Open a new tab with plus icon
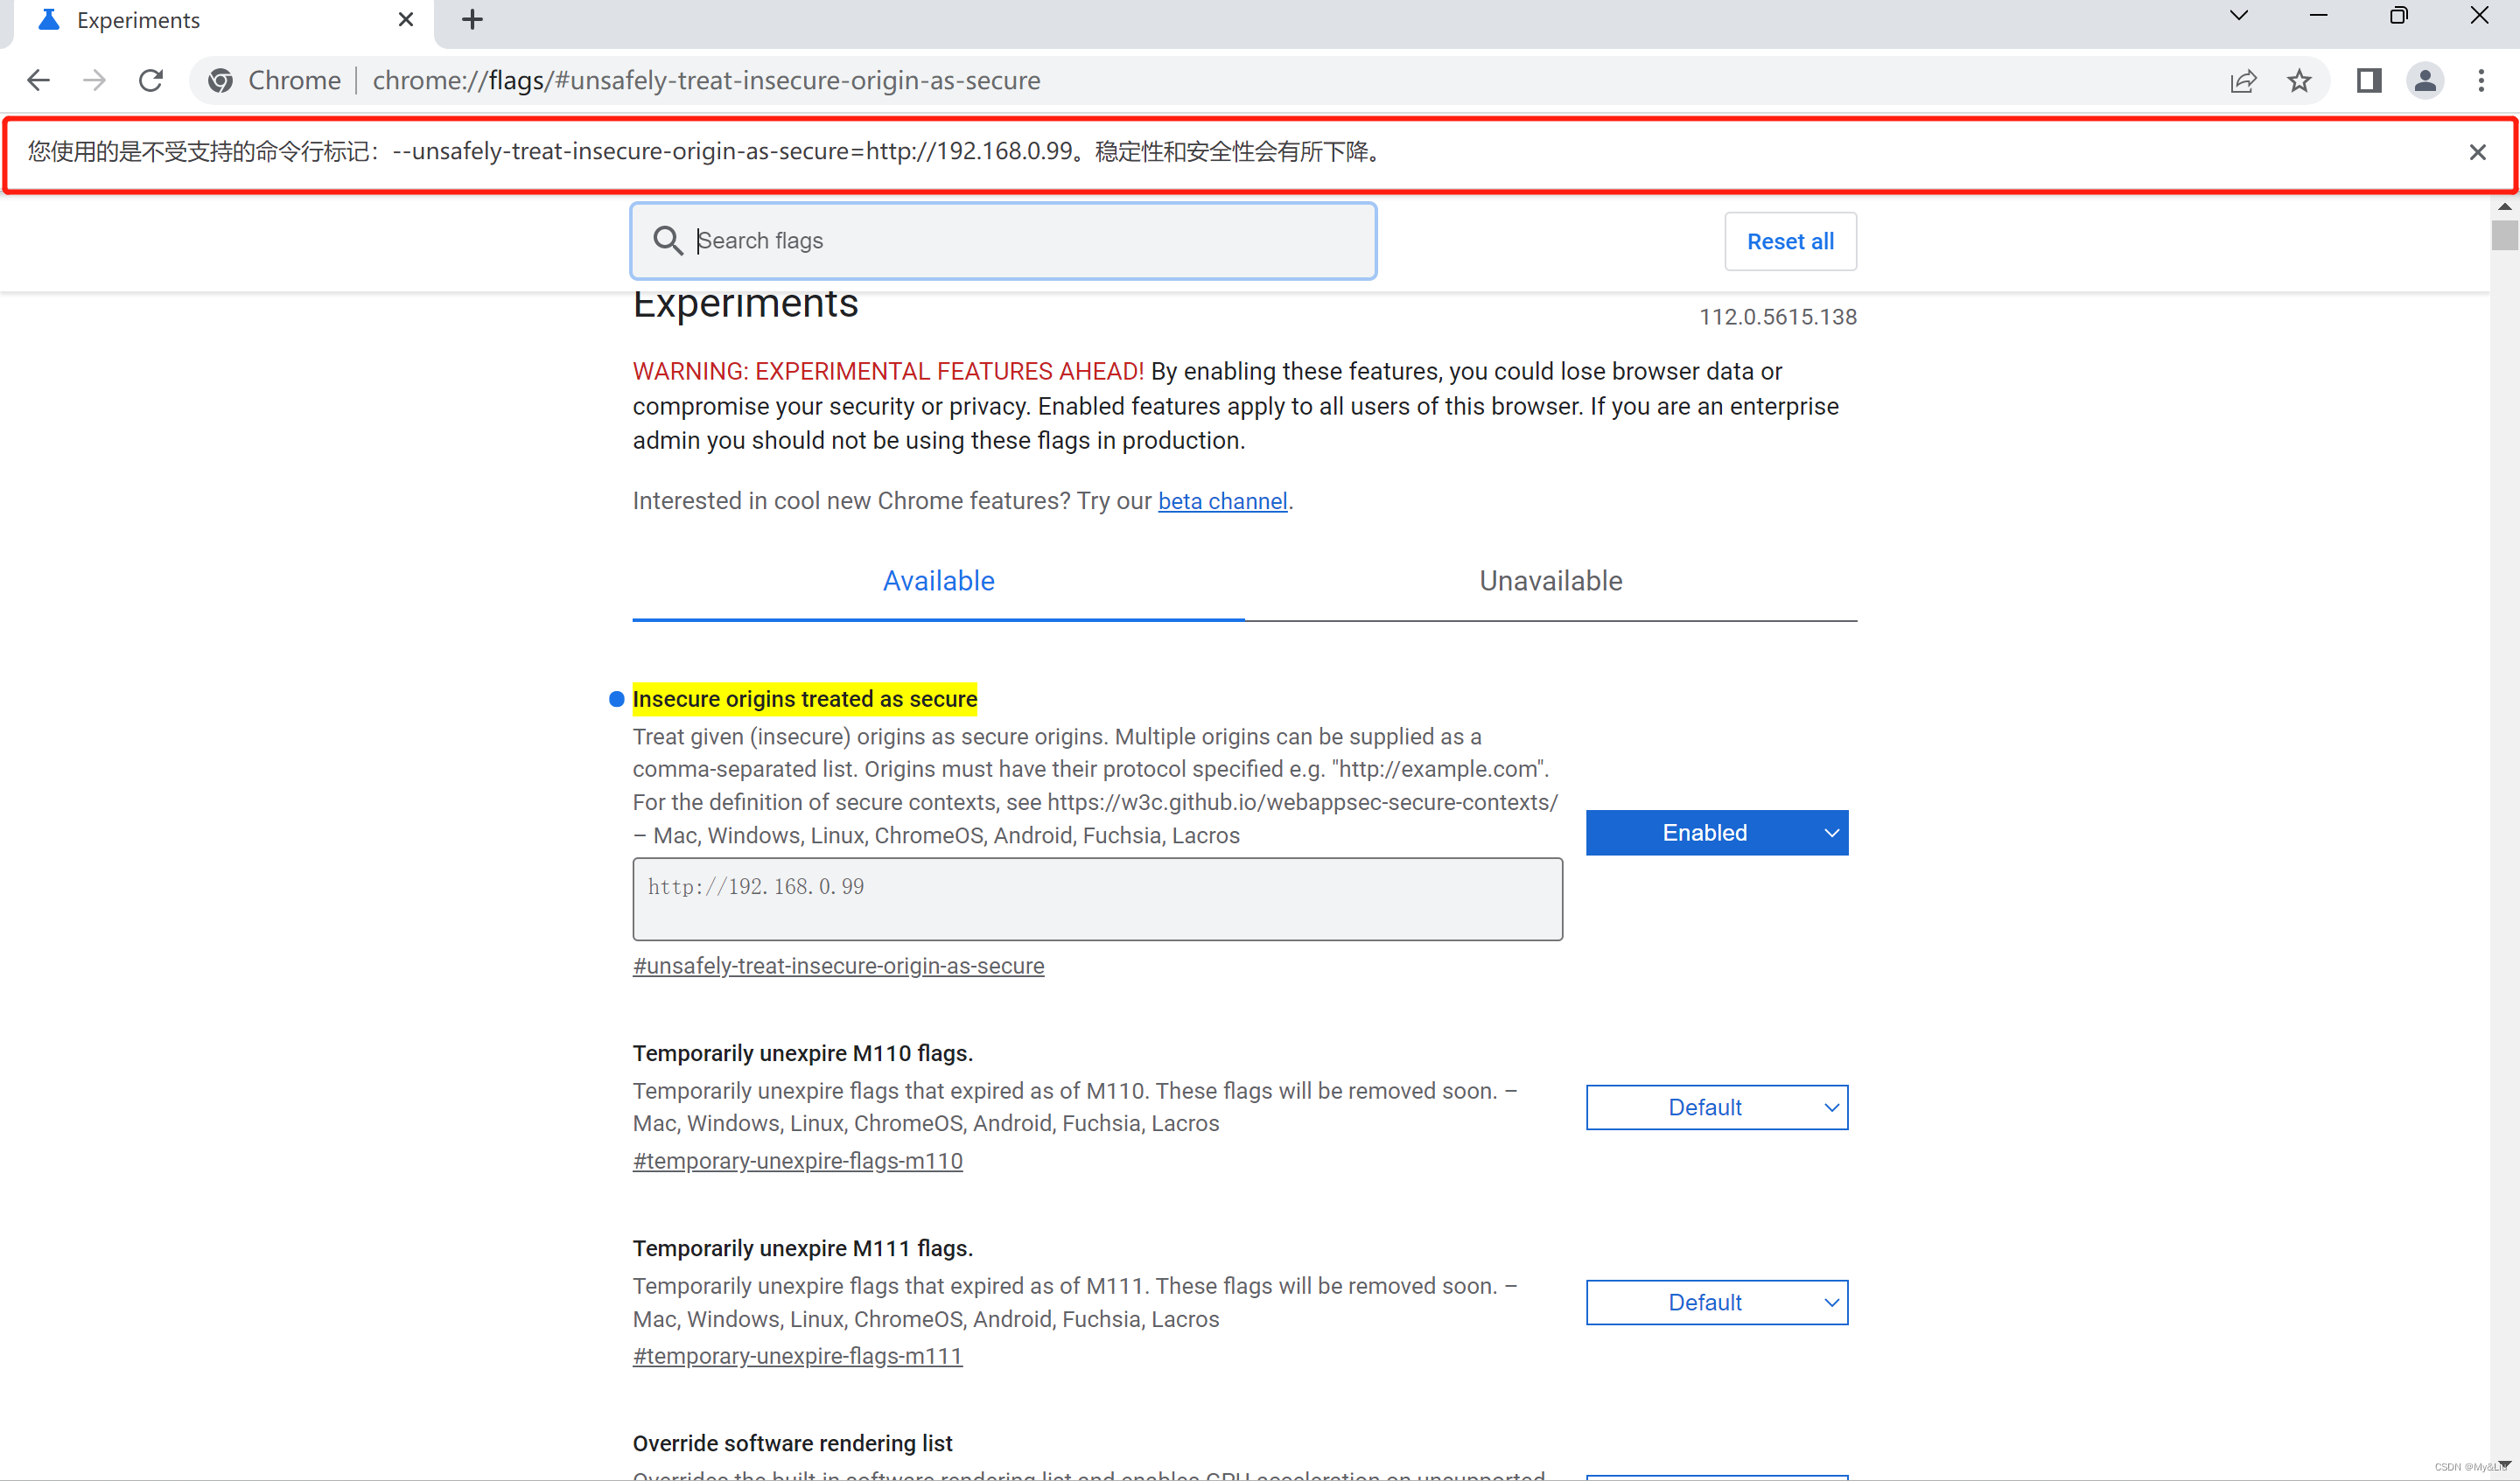Image resolution: width=2520 pixels, height=1481 pixels. (472, 19)
